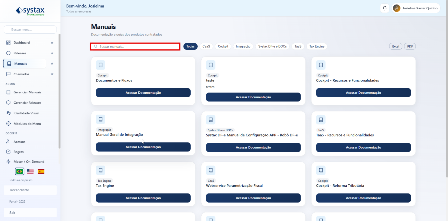
Task: Click the Releases hexagon icon in sidebar
Action: [x=9, y=53]
